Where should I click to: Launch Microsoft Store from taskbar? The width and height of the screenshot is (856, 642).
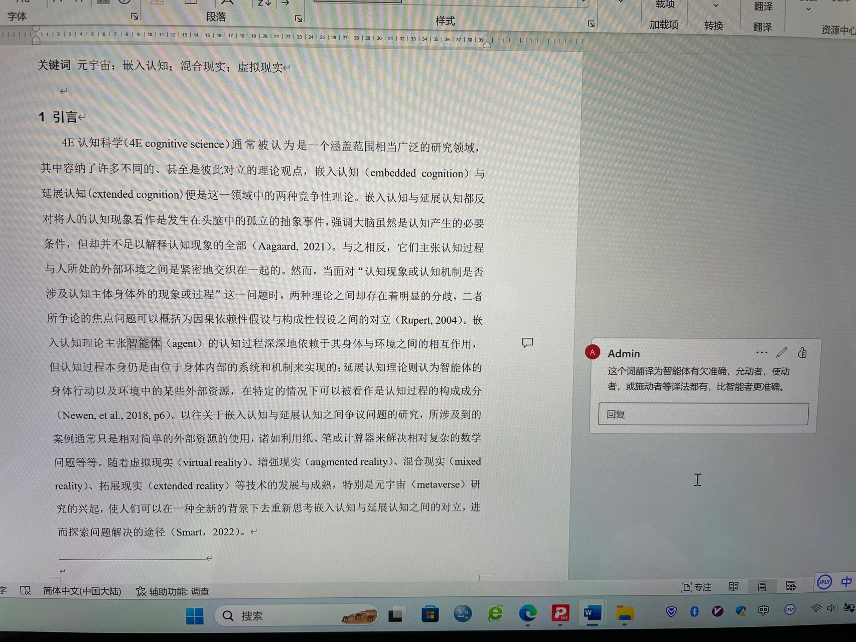pos(430,614)
